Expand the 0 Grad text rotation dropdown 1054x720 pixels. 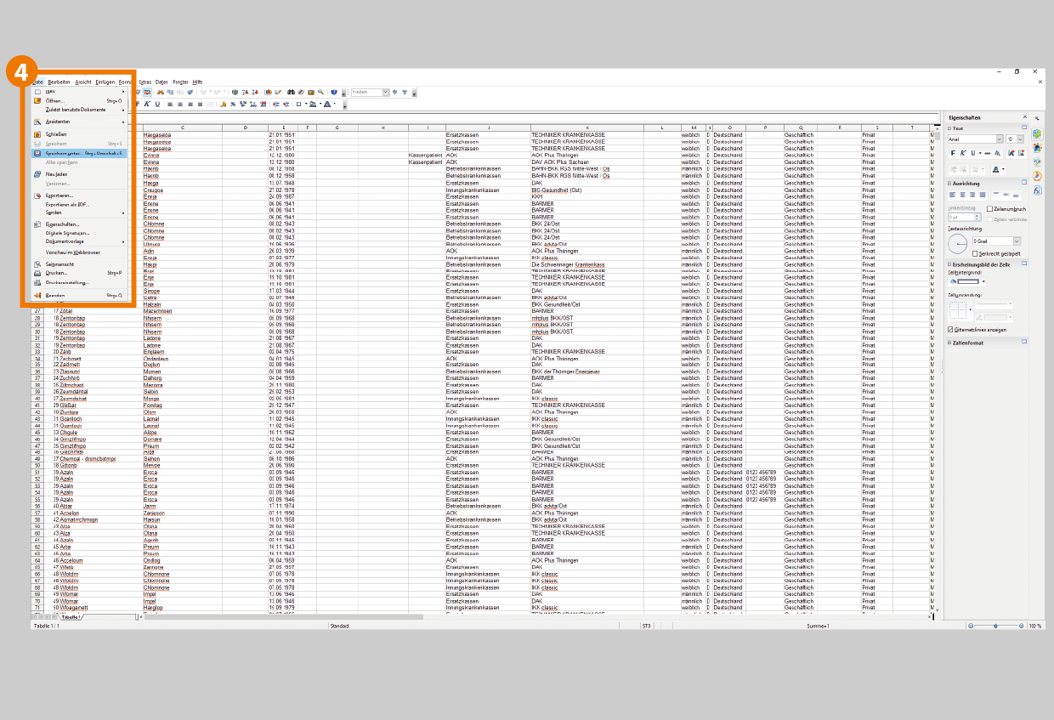1017,241
